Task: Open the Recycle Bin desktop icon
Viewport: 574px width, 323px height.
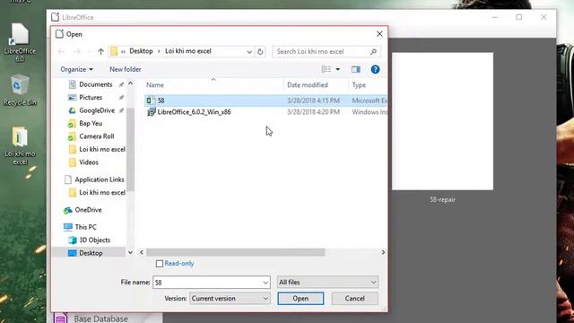Action: [x=20, y=90]
